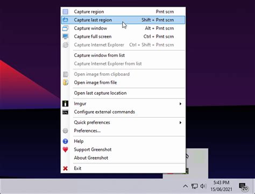Open About Greenshot

click(x=123, y=158)
